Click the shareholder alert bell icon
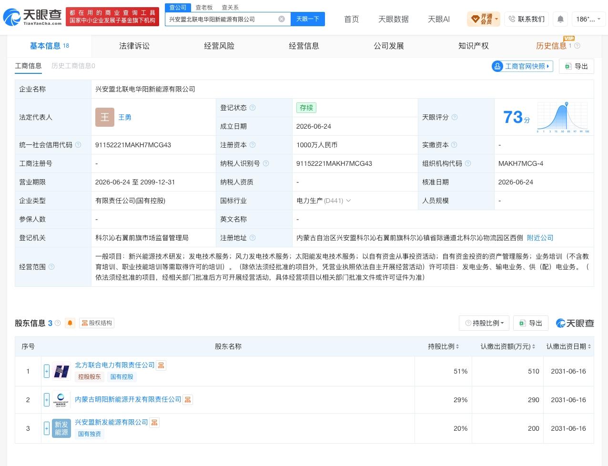 click(70, 323)
